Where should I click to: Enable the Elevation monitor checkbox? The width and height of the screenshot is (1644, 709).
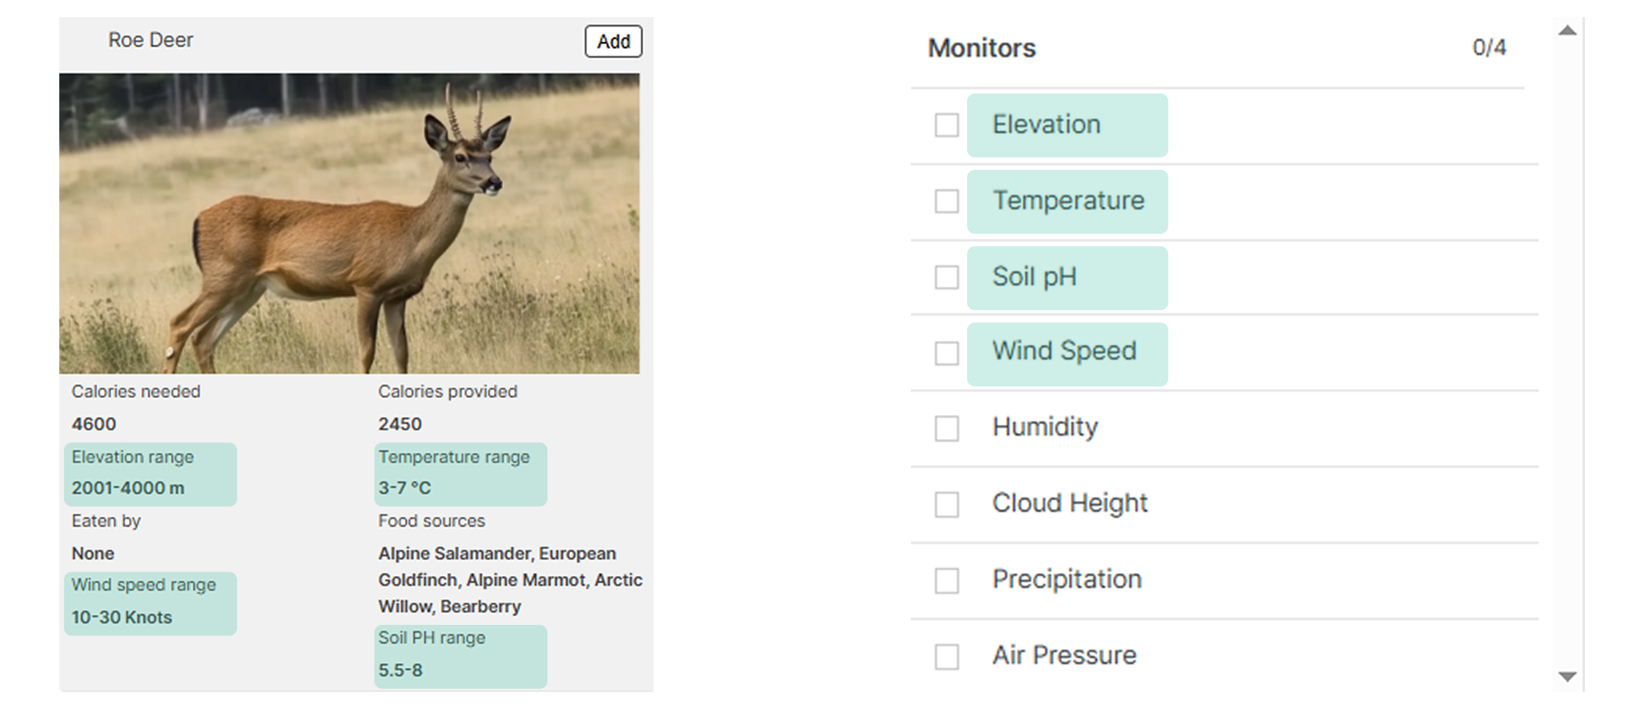click(x=946, y=125)
